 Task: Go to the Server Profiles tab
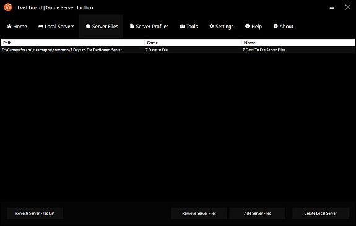tap(149, 27)
